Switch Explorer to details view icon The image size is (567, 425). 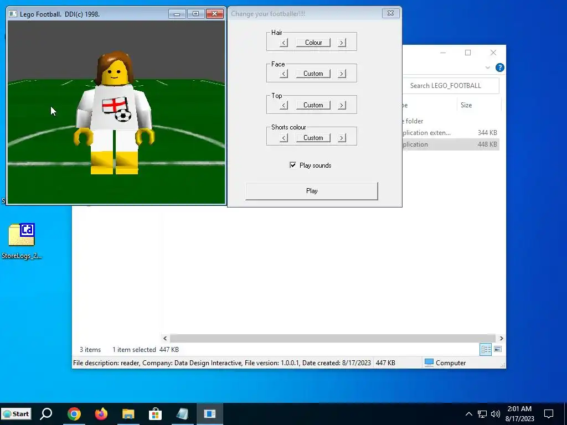coord(486,349)
